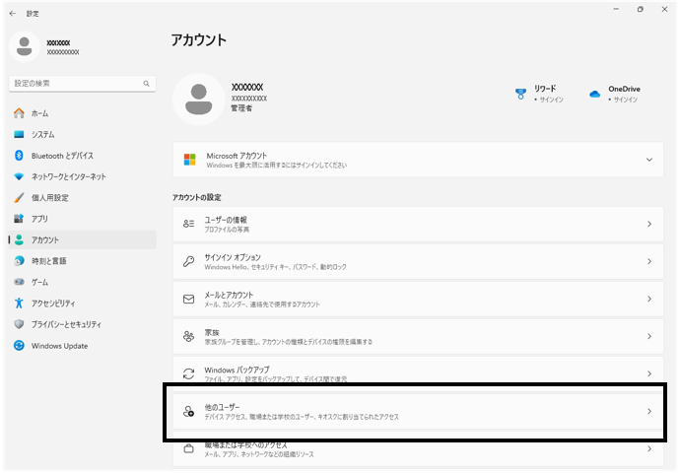The image size is (680, 473).
Task: Click the リワード rewards icon
Action: pyautogui.click(x=520, y=94)
